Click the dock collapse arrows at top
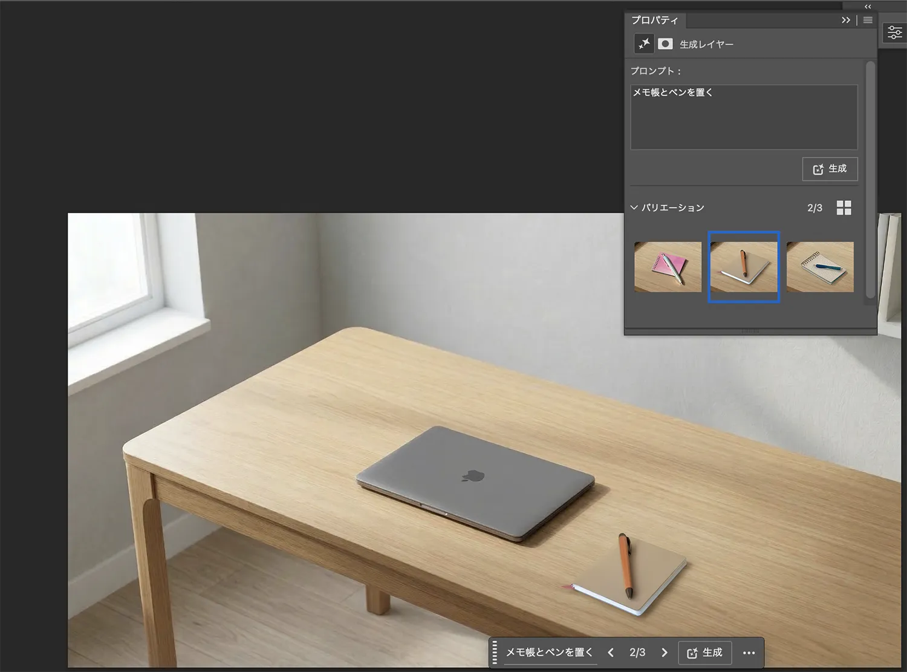Image resolution: width=907 pixels, height=672 pixels. tap(868, 6)
